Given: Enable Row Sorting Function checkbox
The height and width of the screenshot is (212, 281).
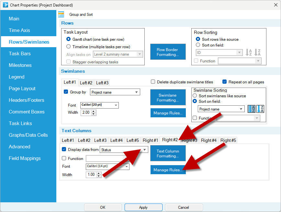Looking at the screenshot, I should (196, 61).
